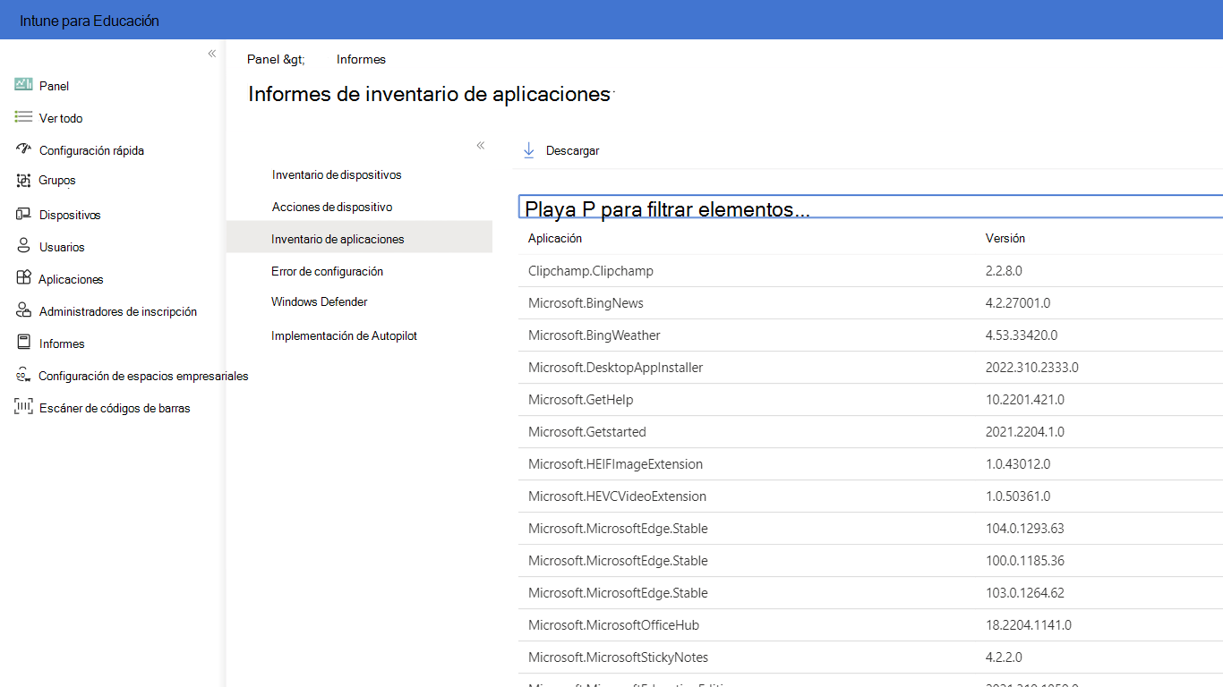Select the Microsoft.GetHelp row
The image size is (1223, 687).
870,399
